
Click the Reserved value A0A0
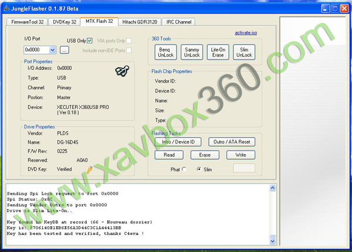tap(82, 161)
